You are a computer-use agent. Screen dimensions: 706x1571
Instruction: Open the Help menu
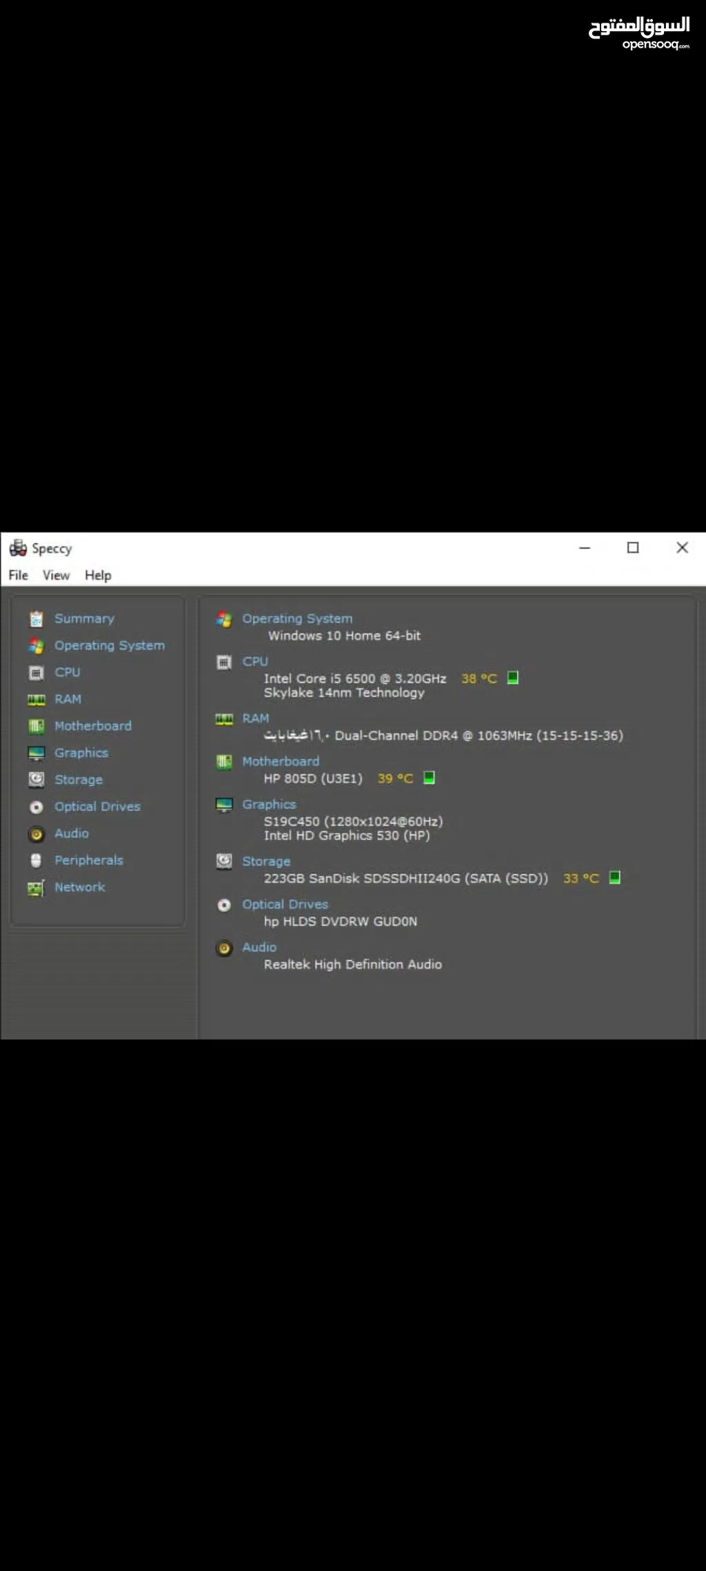pyautogui.click(x=98, y=575)
